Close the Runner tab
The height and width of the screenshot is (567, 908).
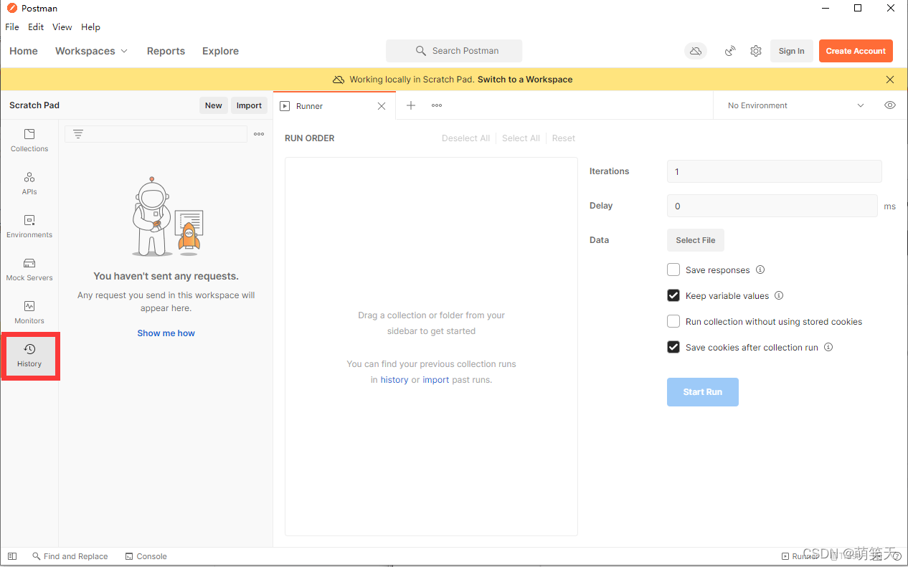[x=382, y=106]
